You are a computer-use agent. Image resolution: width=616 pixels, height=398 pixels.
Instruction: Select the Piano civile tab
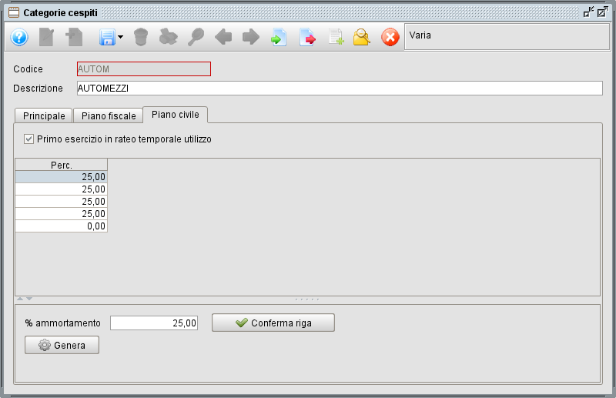[176, 115]
